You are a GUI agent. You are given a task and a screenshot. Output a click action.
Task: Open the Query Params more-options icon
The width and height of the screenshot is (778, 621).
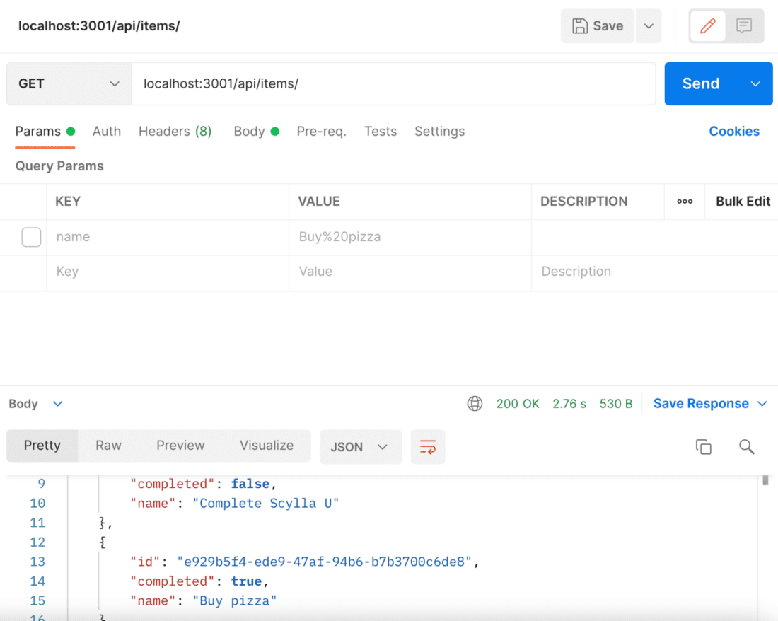pos(684,202)
